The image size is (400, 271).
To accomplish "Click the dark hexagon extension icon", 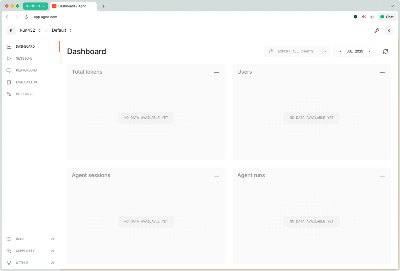I will (355, 17).
